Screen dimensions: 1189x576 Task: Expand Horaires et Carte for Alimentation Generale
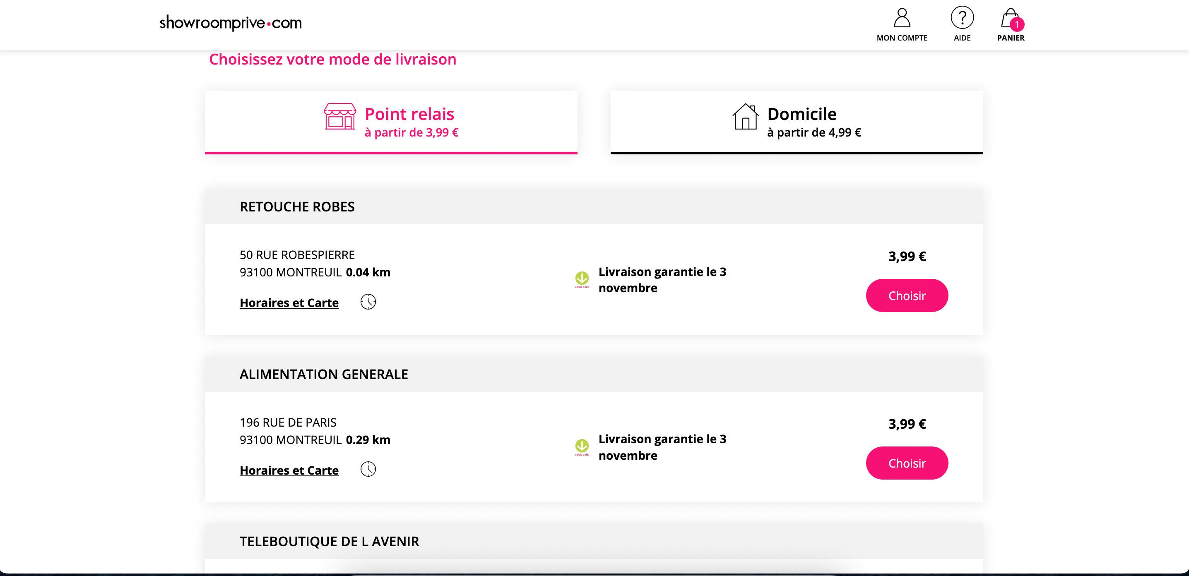(289, 470)
